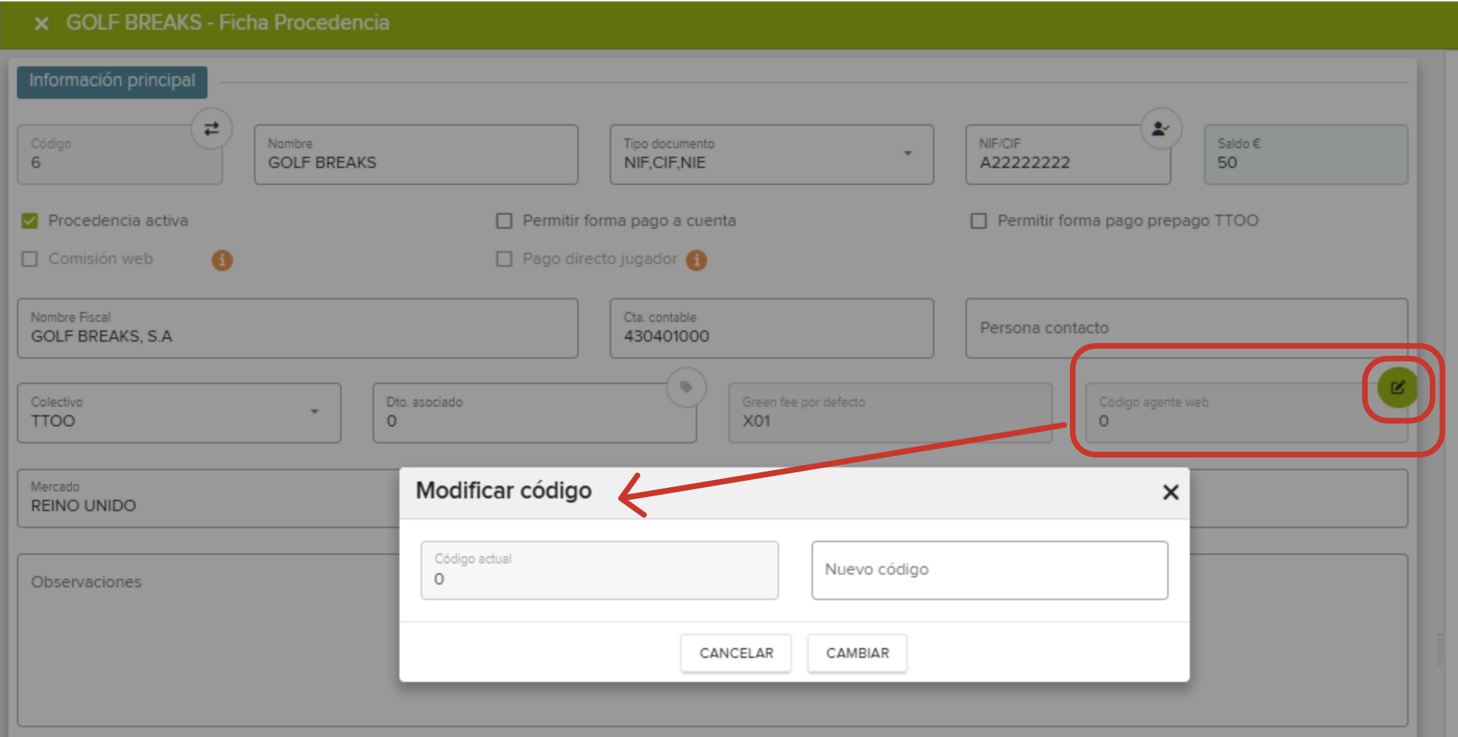Click the Mercado field showing REINO UNIDO
The width and height of the screenshot is (1458, 737).
(208, 498)
